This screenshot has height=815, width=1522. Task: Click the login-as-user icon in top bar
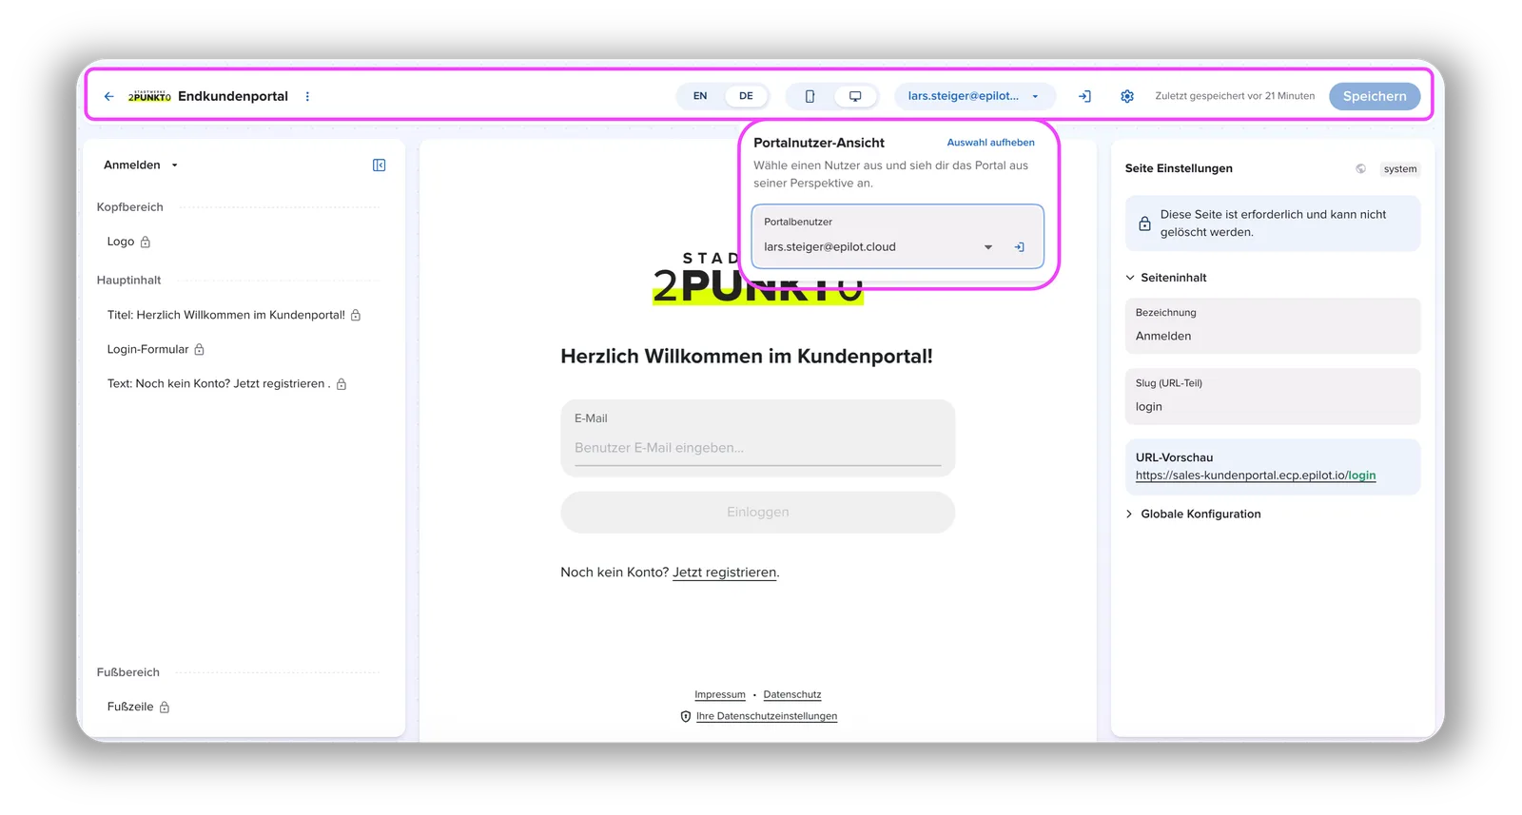pyautogui.click(x=1084, y=96)
